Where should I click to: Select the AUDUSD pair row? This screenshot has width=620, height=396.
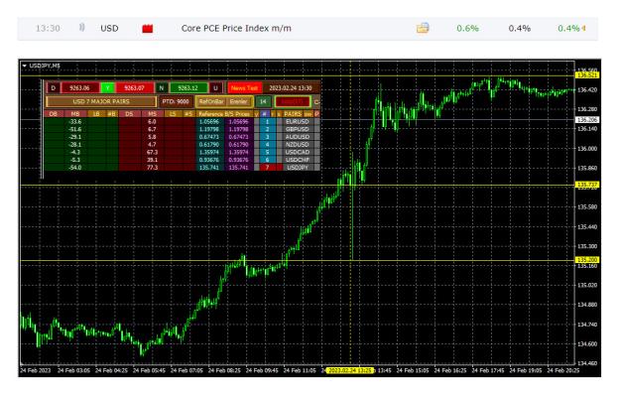(298, 137)
